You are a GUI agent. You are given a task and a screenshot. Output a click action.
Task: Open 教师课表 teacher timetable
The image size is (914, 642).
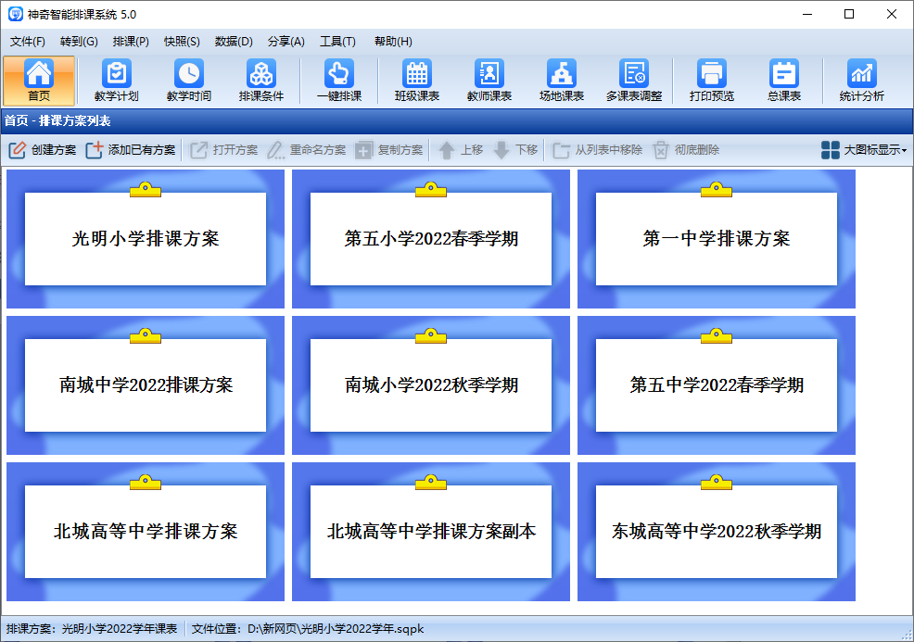pos(489,81)
